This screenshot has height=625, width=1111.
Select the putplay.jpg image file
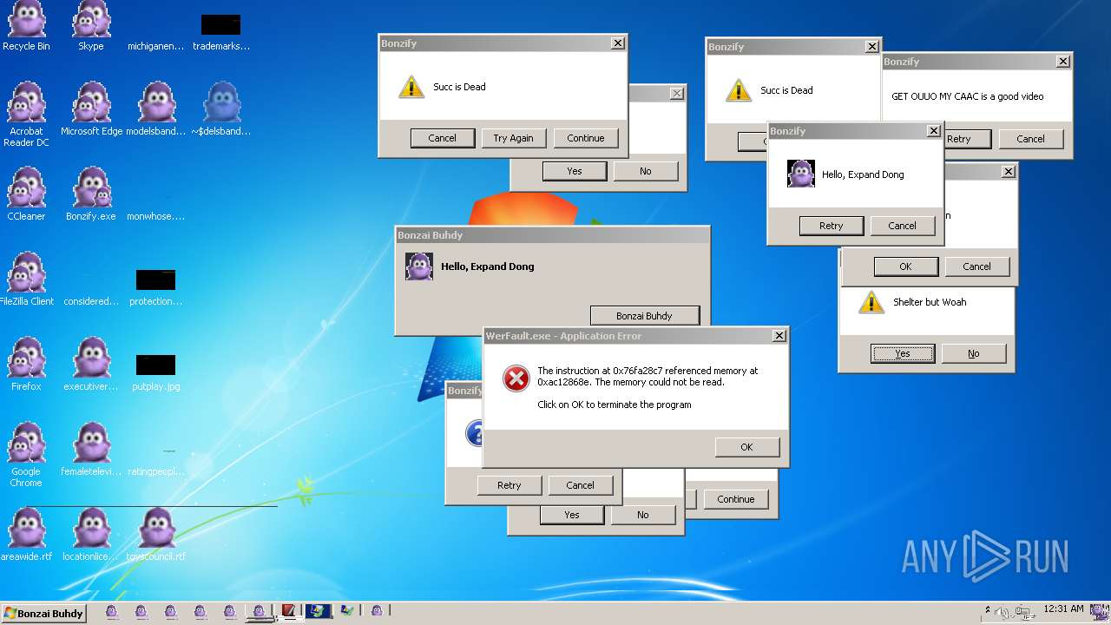(156, 373)
